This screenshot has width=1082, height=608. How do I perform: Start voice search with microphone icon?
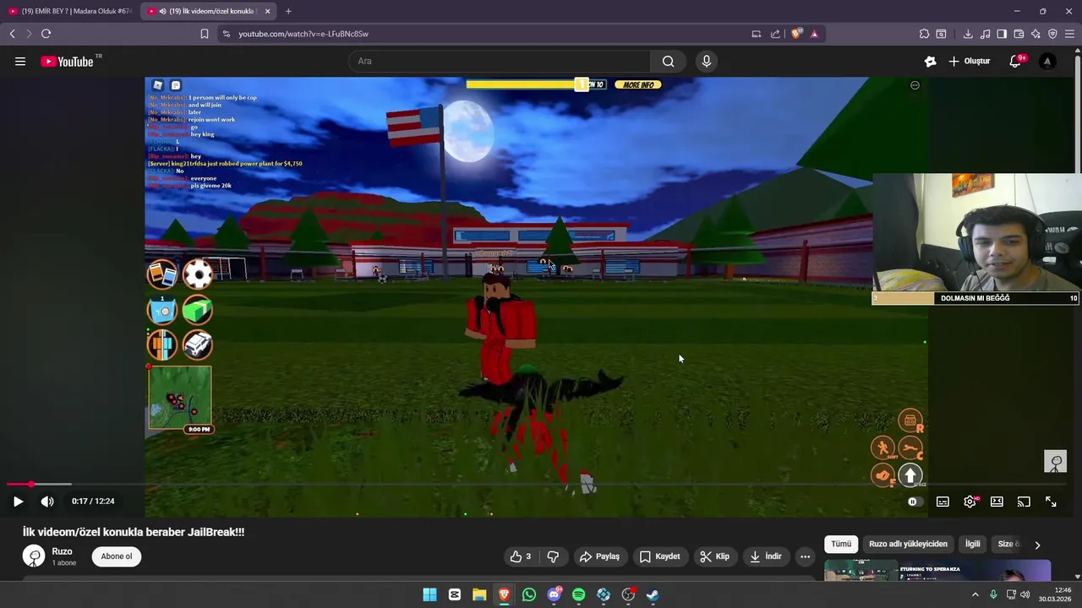707,61
